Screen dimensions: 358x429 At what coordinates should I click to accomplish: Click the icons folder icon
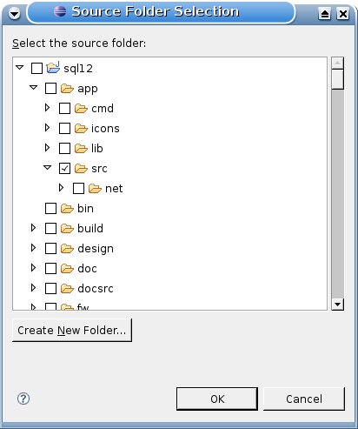(81, 129)
